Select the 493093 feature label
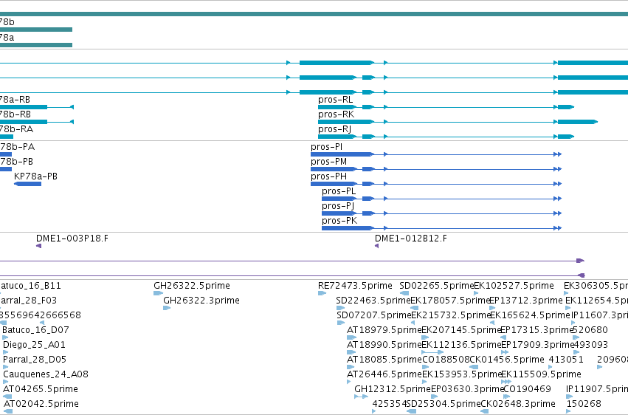Image resolution: width=628 pixels, height=415 pixels. pos(591,345)
